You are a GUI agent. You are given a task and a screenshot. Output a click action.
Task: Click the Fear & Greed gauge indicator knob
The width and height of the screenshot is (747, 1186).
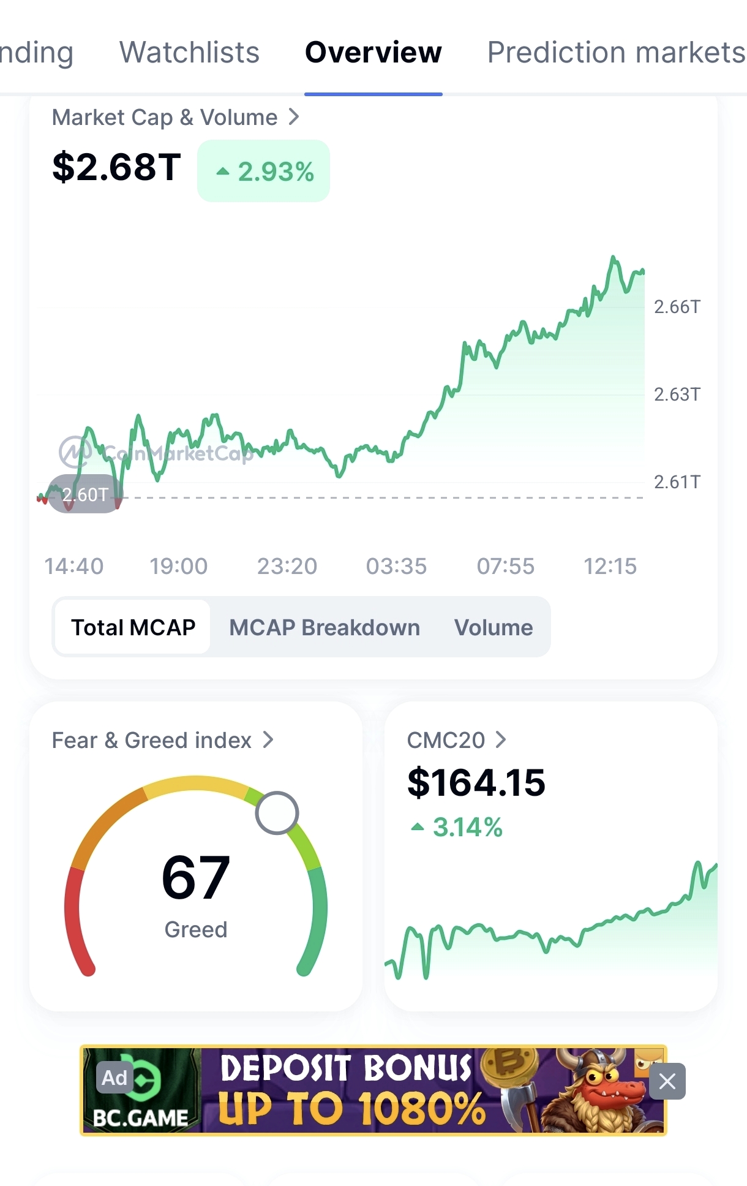tap(277, 813)
